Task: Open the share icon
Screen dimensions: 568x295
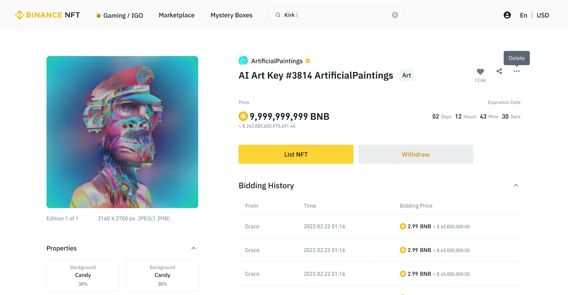Action: tap(499, 71)
